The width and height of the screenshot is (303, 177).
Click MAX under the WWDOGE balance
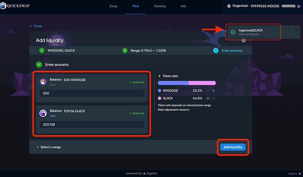[x=53, y=85]
